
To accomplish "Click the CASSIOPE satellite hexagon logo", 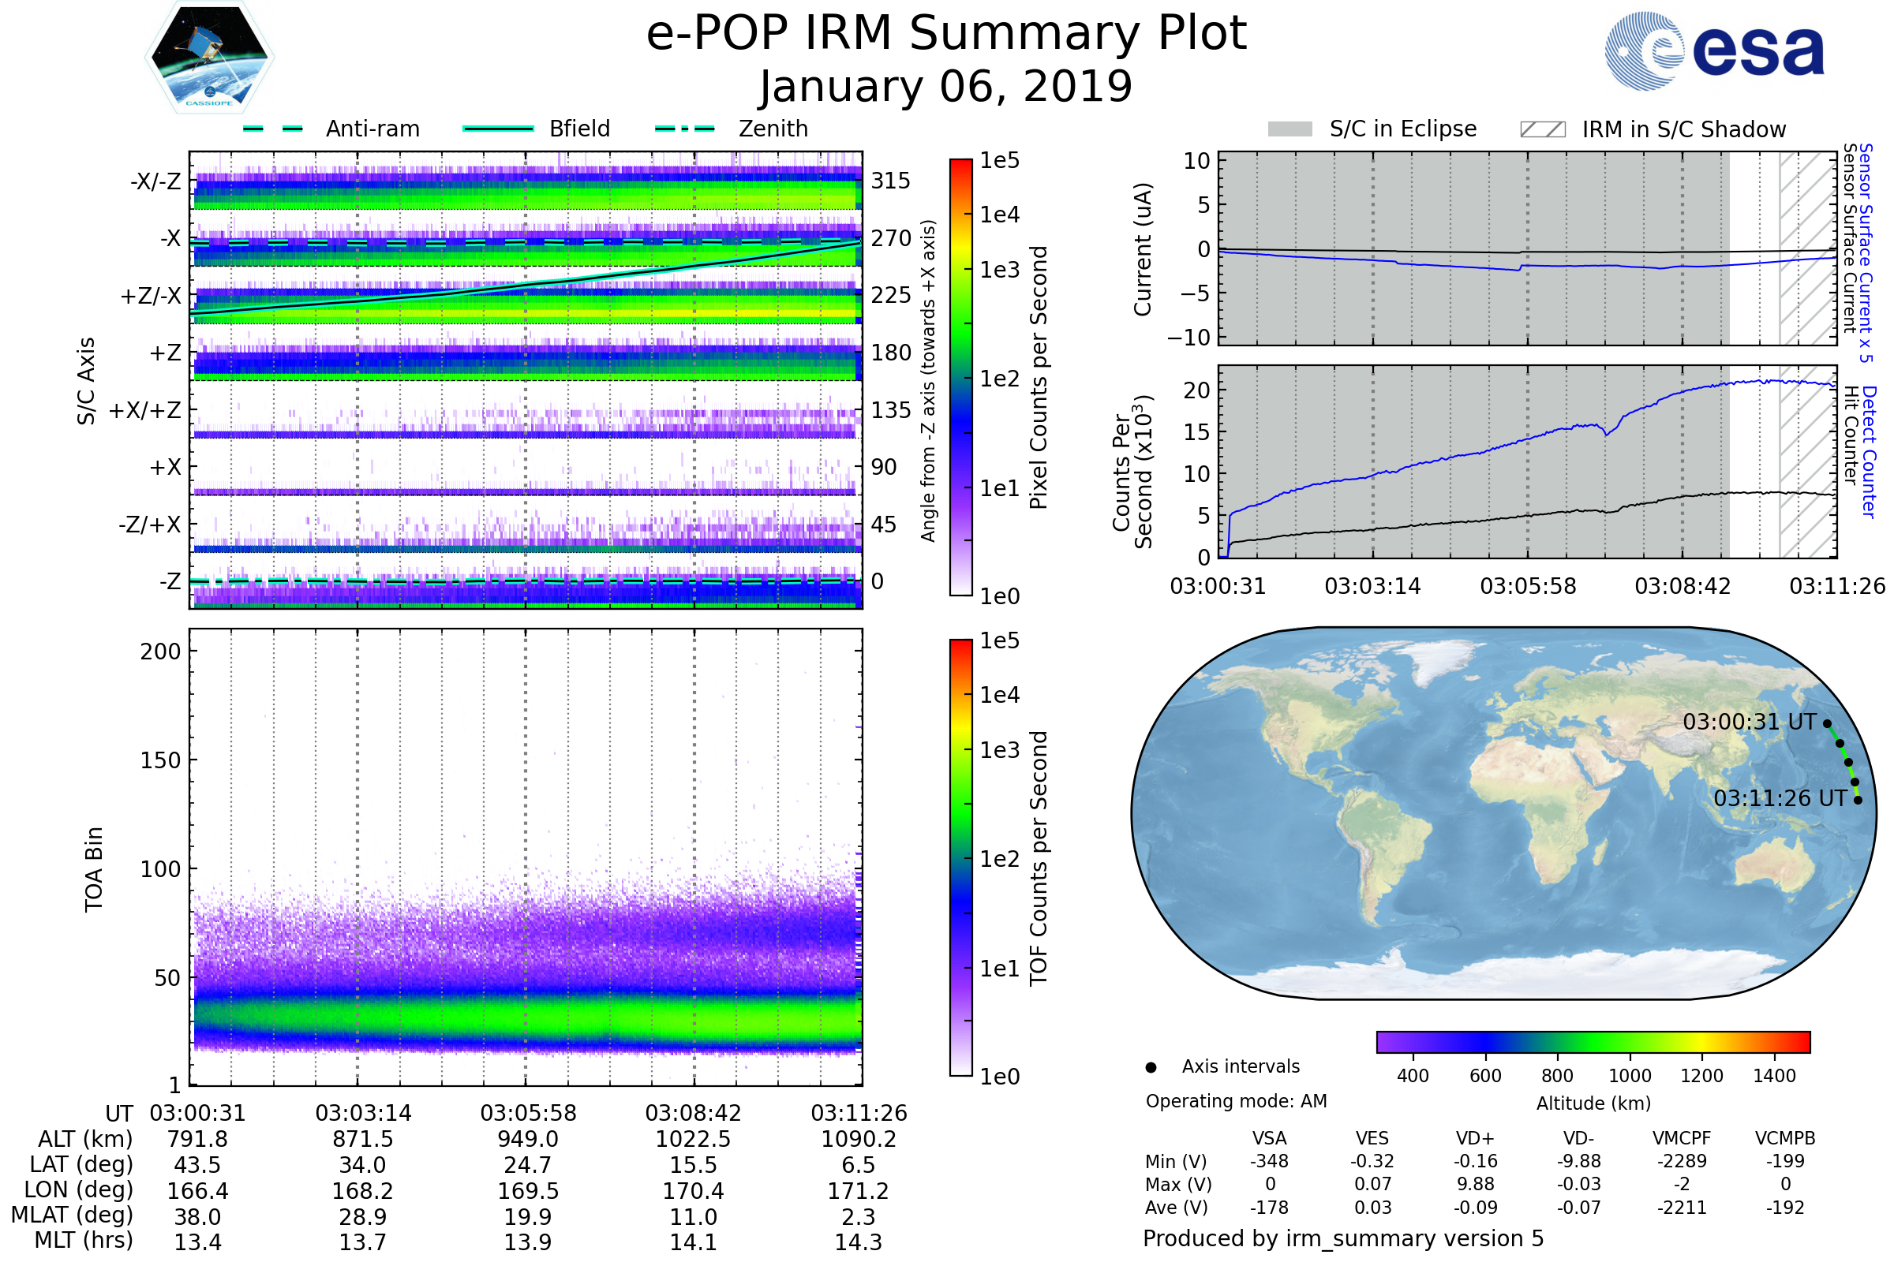I will coord(209,58).
